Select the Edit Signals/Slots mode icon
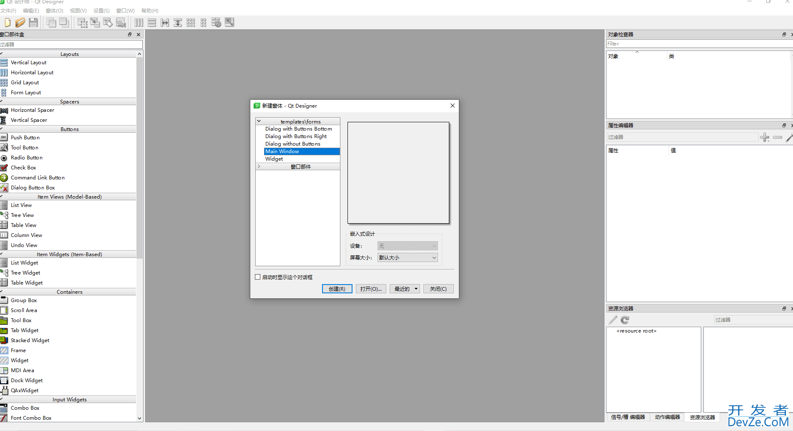Viewport: 793px width, 431px height. click(95, 23)
